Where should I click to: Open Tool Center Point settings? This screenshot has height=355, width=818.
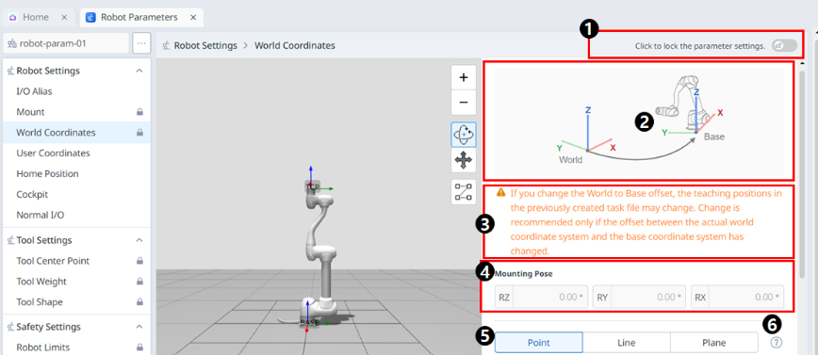tap(76, 261)
